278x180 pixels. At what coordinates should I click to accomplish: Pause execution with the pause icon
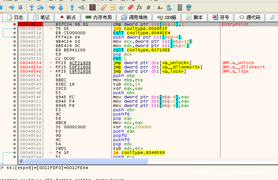tap(20, 7)
